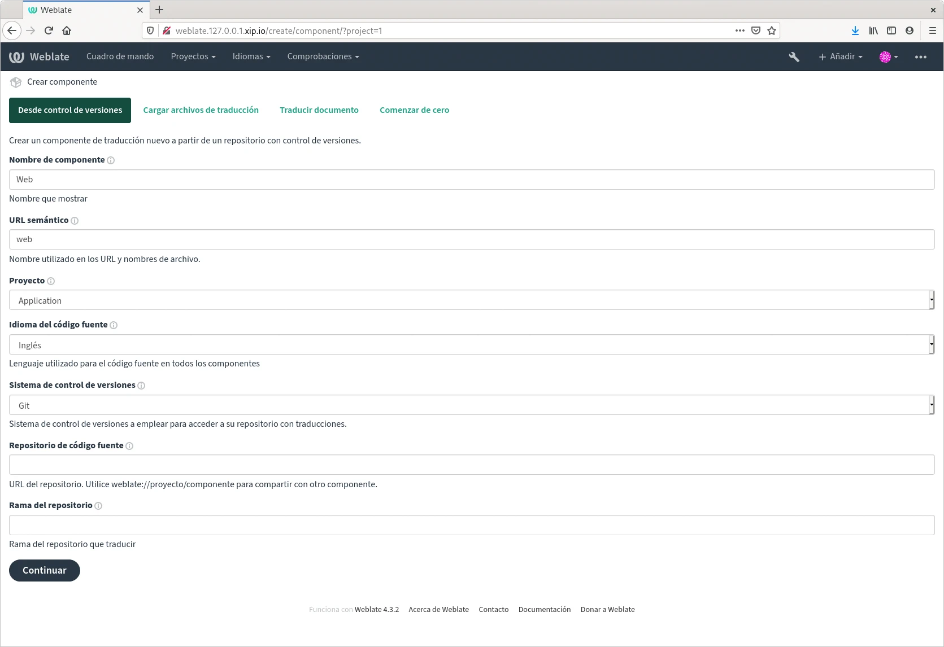
Task: Click the info icon beside Nombre de componente
Action: pyautogui.click(x=111, y=160)
